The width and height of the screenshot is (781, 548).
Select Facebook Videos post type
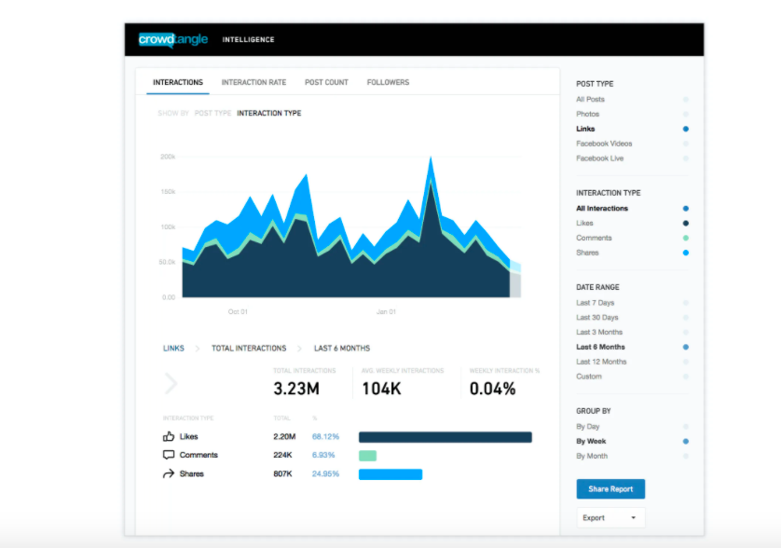(604, 144)
